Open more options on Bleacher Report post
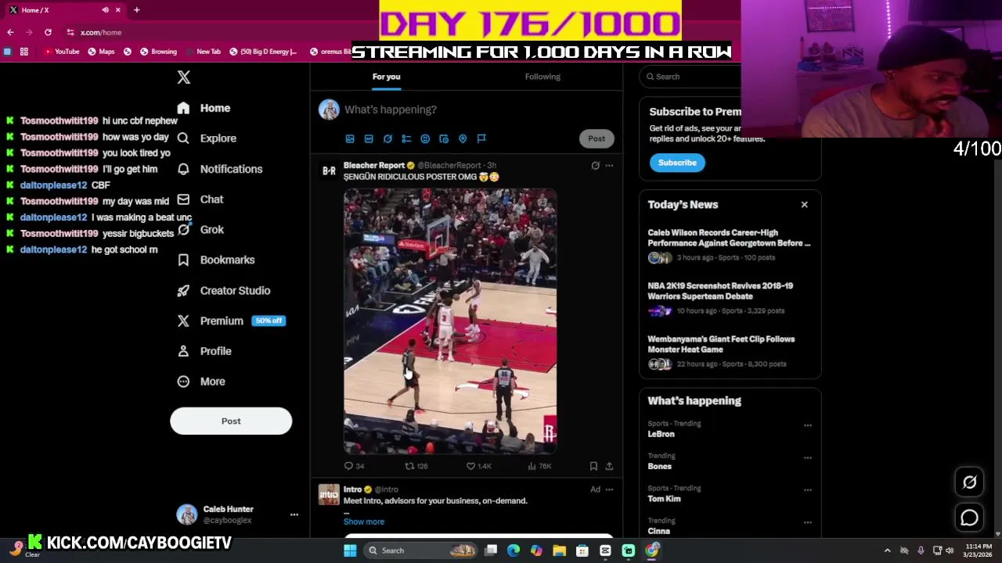The height and width of the screenshot is (563, 1002). [x=609, y=166]
